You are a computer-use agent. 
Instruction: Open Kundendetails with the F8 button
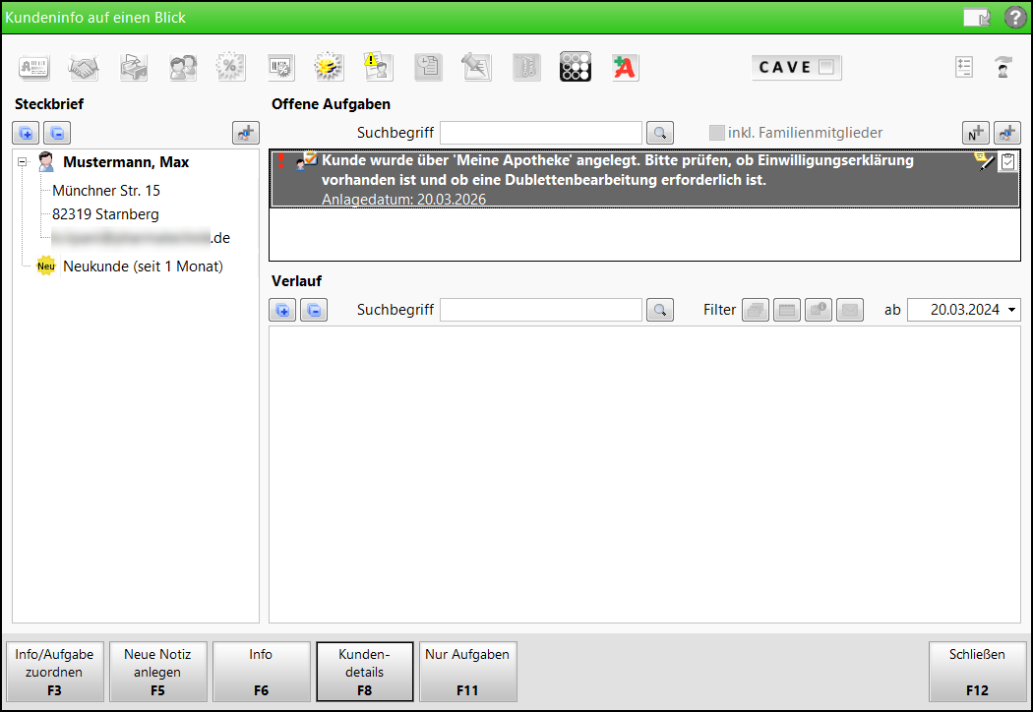click(x=364, y=672)
